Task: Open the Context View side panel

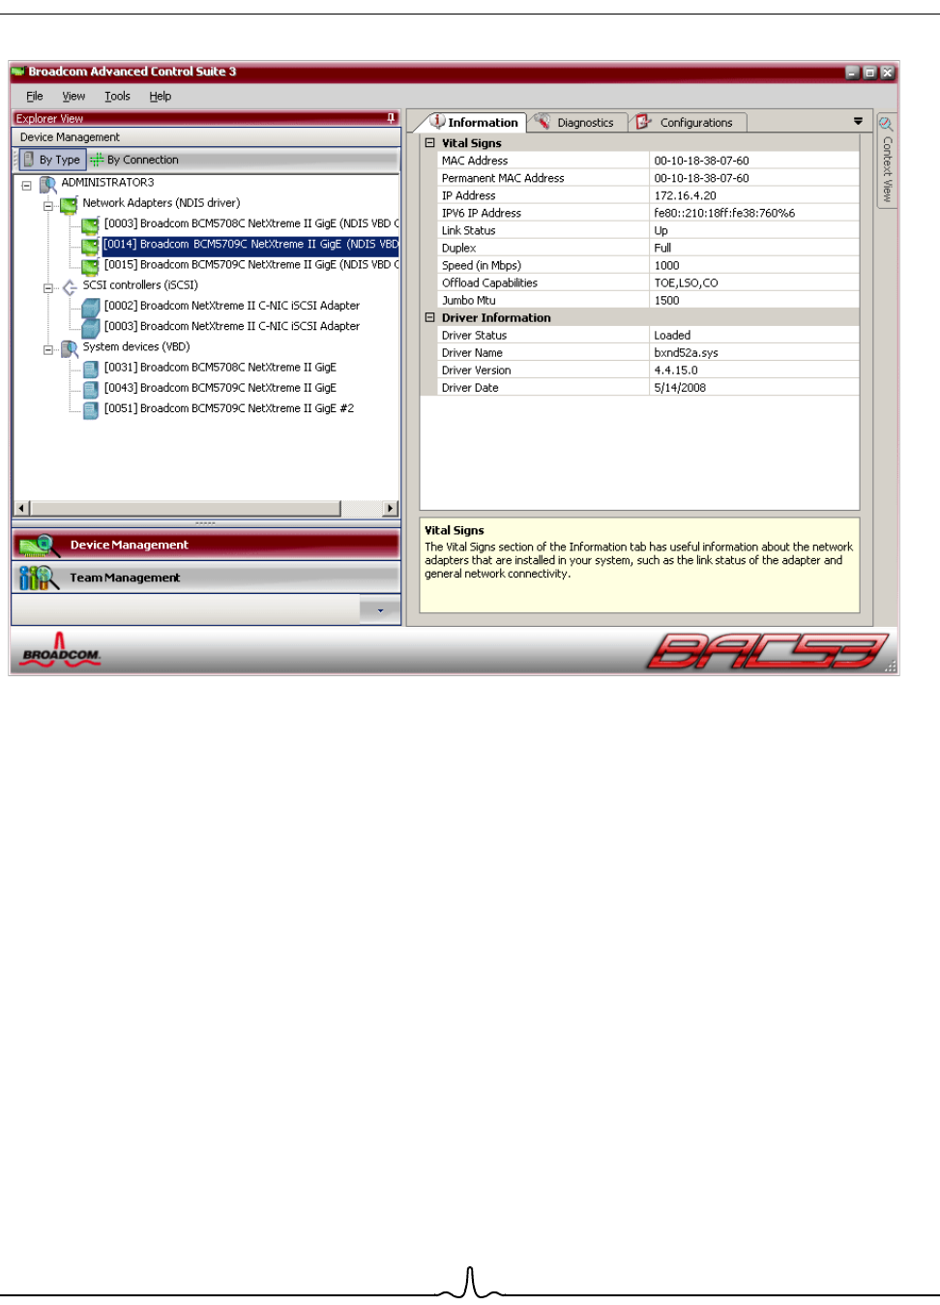Action: click(x=886, y=160)
